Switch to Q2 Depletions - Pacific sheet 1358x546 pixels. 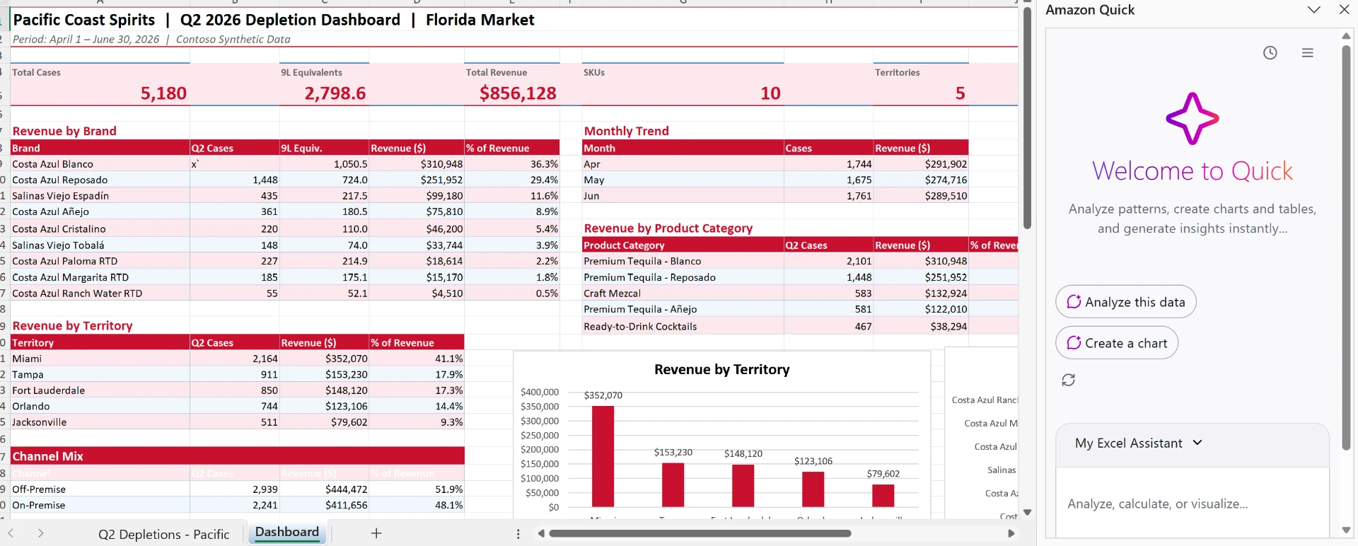[164, 535]
